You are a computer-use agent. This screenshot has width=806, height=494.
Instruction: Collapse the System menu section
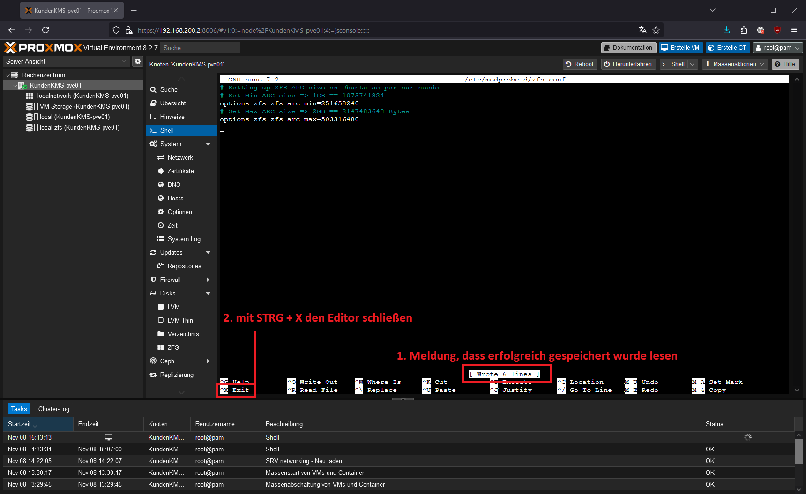[208, 144]
